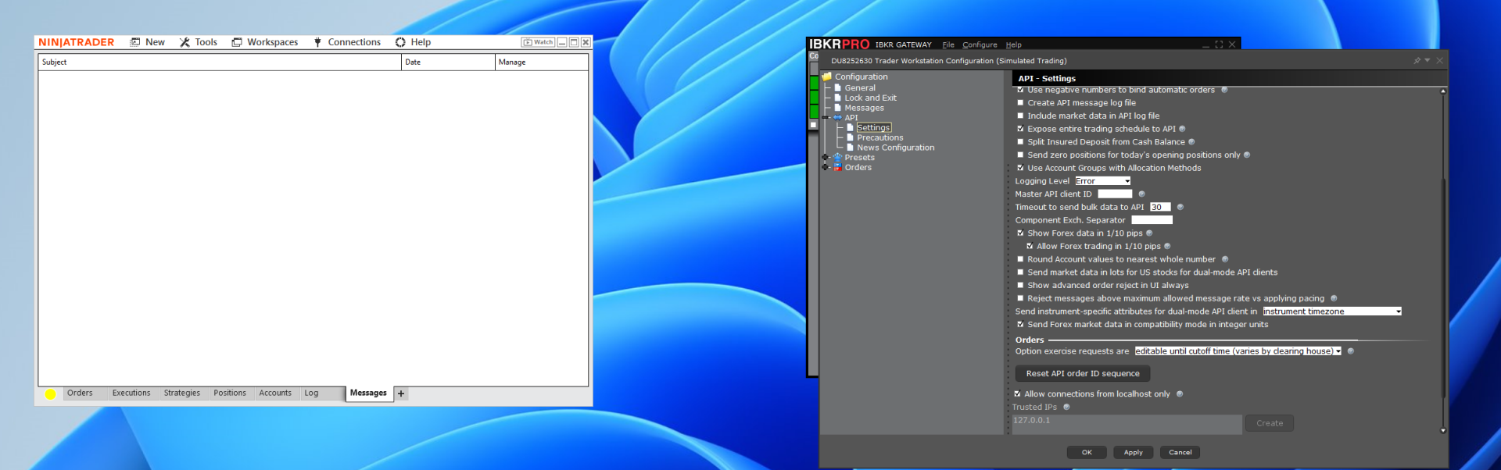The width and height of the screenshot is (1501, 470).
Task: Open info for Allow Forex trading in pips
Action: coord(1167,247)
